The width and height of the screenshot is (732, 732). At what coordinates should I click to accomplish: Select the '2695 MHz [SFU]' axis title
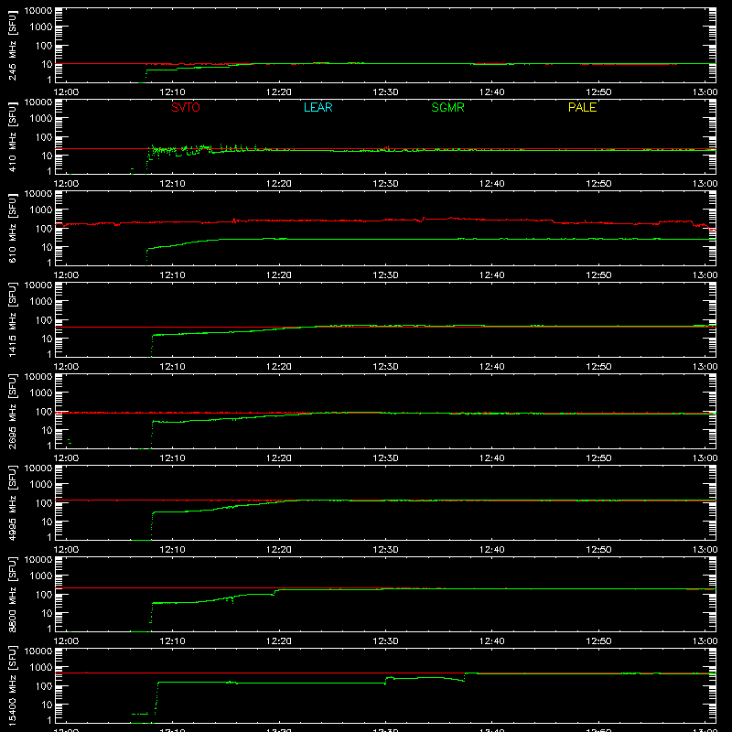tap(12, 411)
